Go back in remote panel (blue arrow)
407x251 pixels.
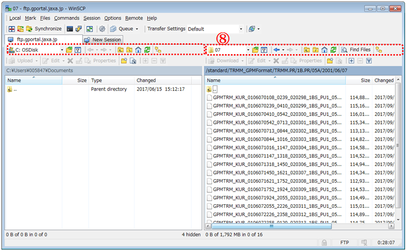[x=277, y=50]
